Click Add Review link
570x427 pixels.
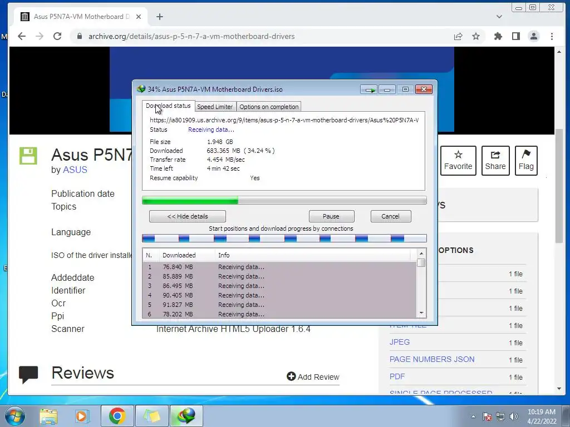click(313, 377)
